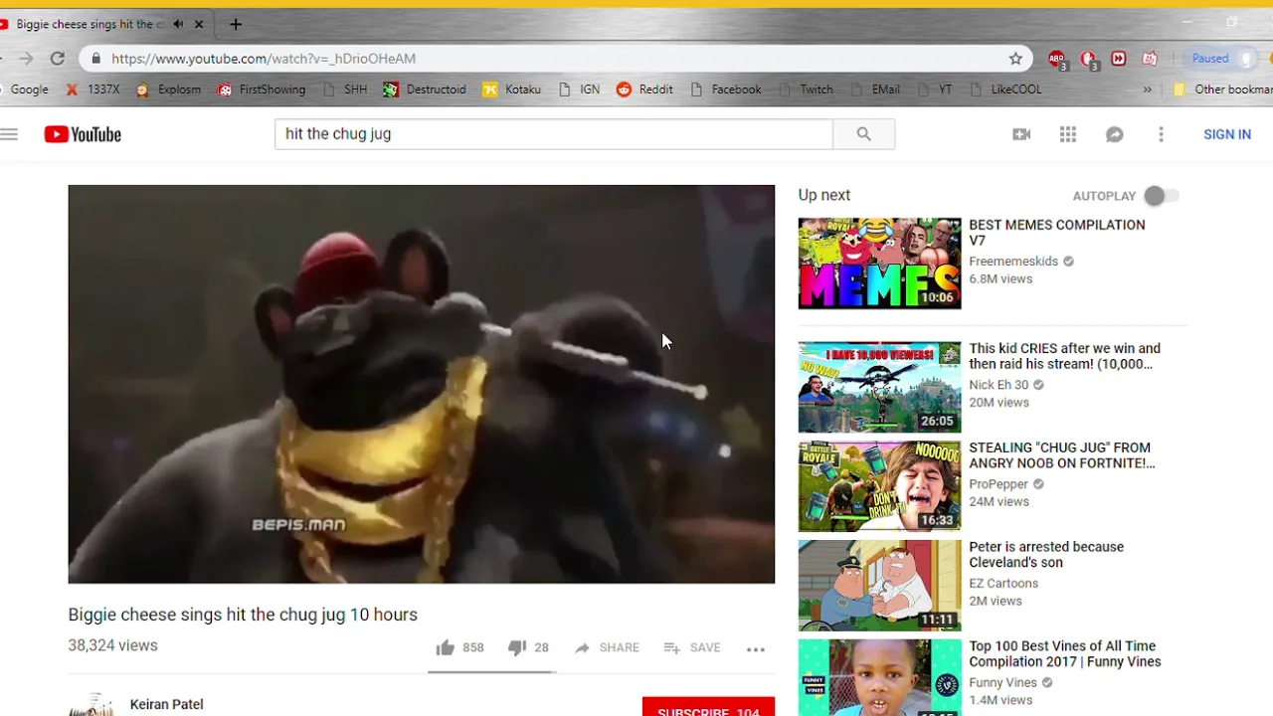
Task: Open Peter is arrested video thumbnail
Action: coord(879,586)
